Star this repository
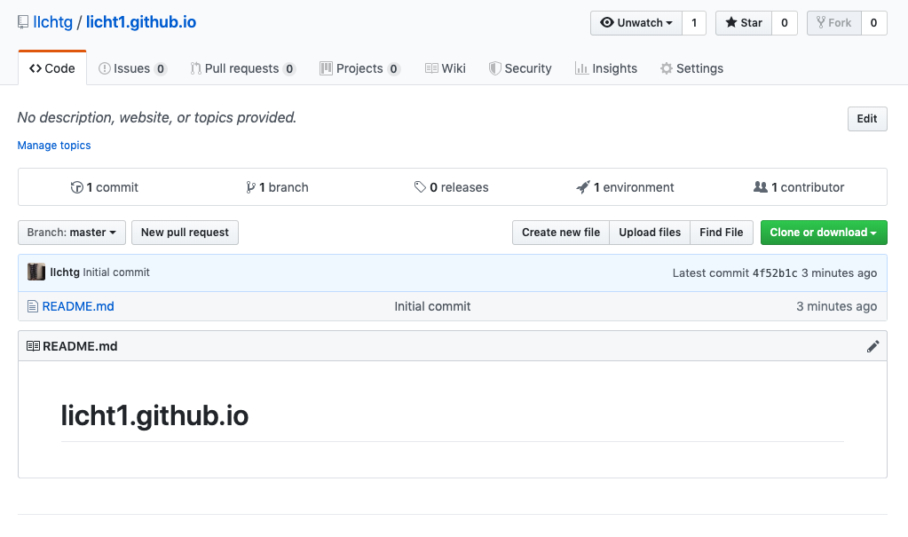Image resolution: width=908 pixels, height=537 pixels. (x=744, y=22)
